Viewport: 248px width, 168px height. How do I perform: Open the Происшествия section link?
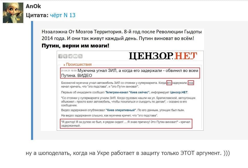pos(79,64)
